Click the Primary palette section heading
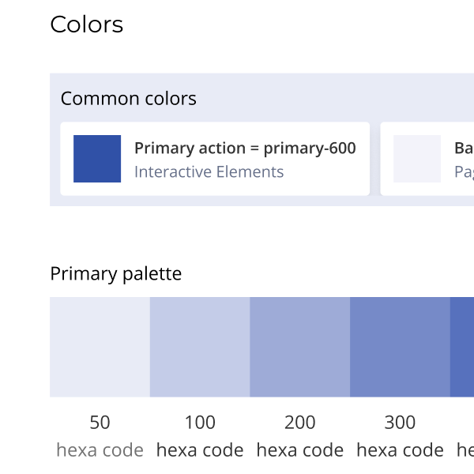474x474 pixels. [116, 274]
